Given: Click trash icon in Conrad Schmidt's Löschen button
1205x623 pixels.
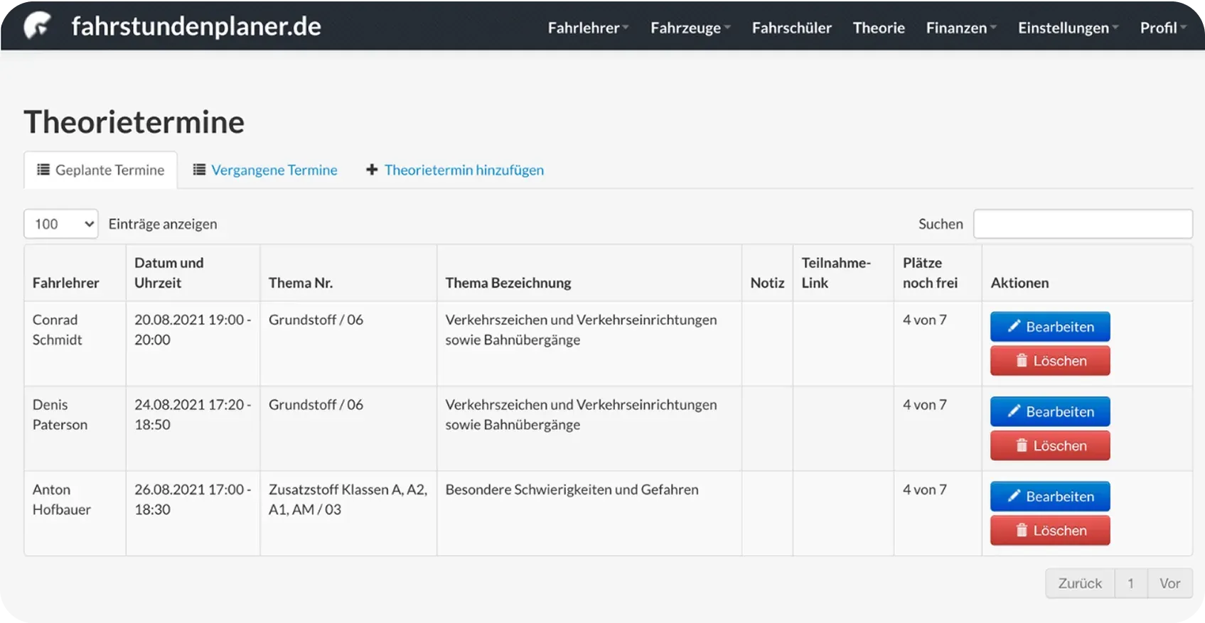Looking at the screenshot, I should (x=1022, y=360).
